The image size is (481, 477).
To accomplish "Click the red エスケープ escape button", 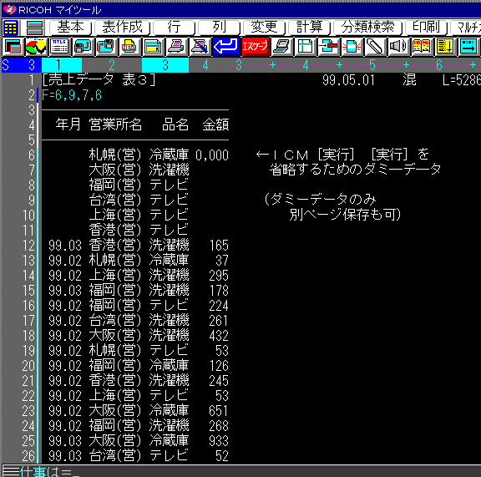I will click(x=255, y=47).
